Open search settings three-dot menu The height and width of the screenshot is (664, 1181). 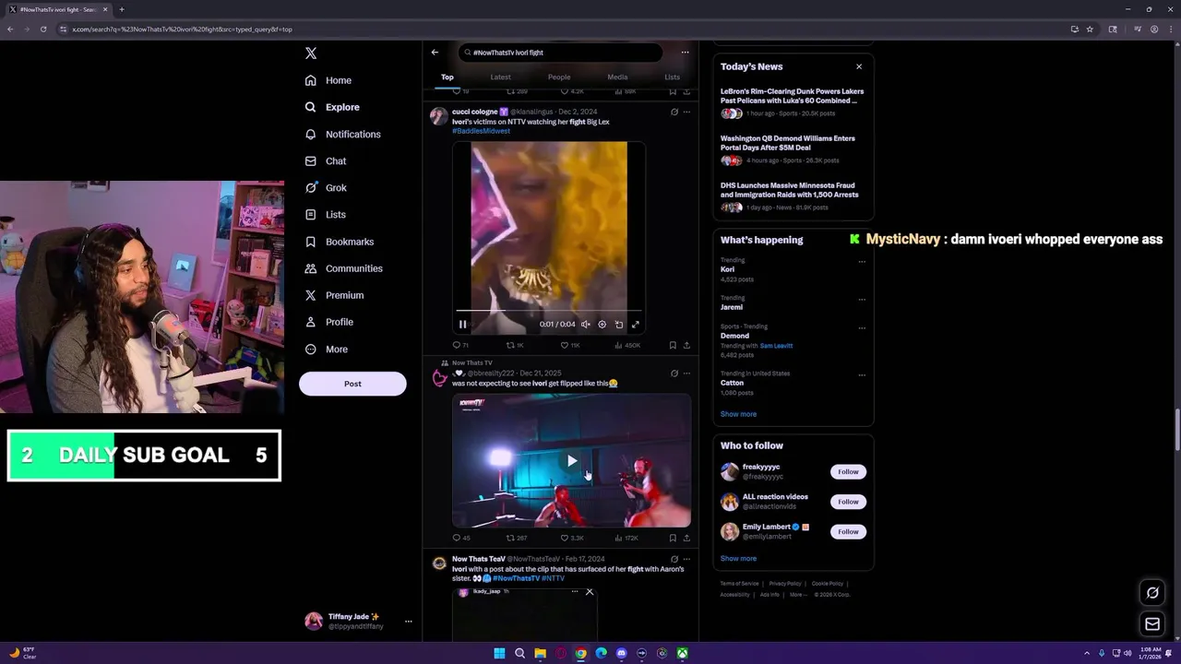[685, 53]
